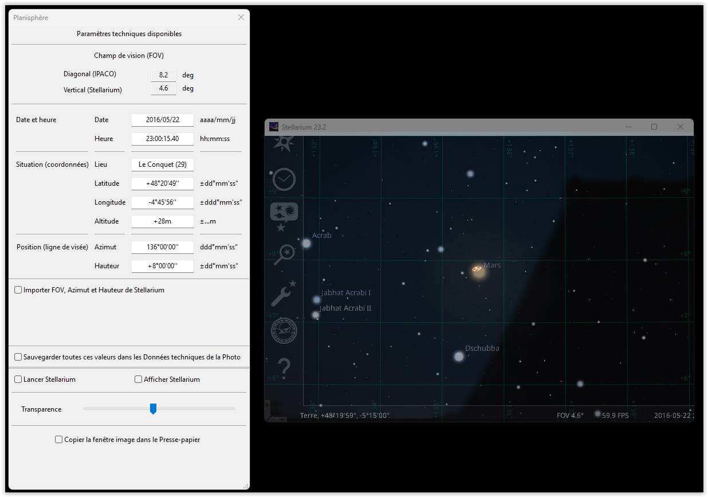The image size is (708, 497).
Task: Expand the toolbar arrow at Stellarium's bottom-left
Action: click(268, 405)
